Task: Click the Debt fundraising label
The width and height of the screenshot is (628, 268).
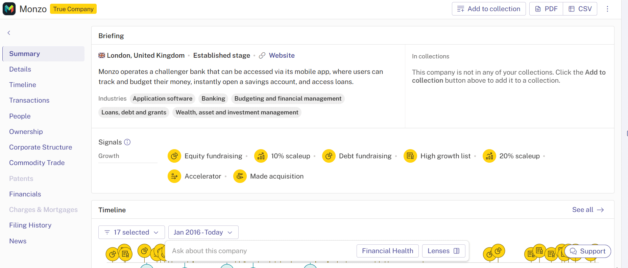Action: (x=365, y=156)
